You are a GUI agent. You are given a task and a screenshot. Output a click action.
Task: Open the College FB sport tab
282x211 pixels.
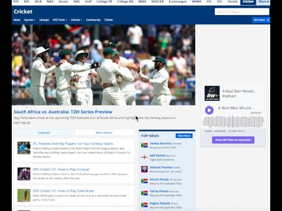(x=104, y=2)
